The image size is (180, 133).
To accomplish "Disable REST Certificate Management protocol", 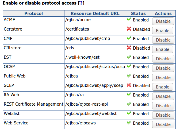I will 163,106.
